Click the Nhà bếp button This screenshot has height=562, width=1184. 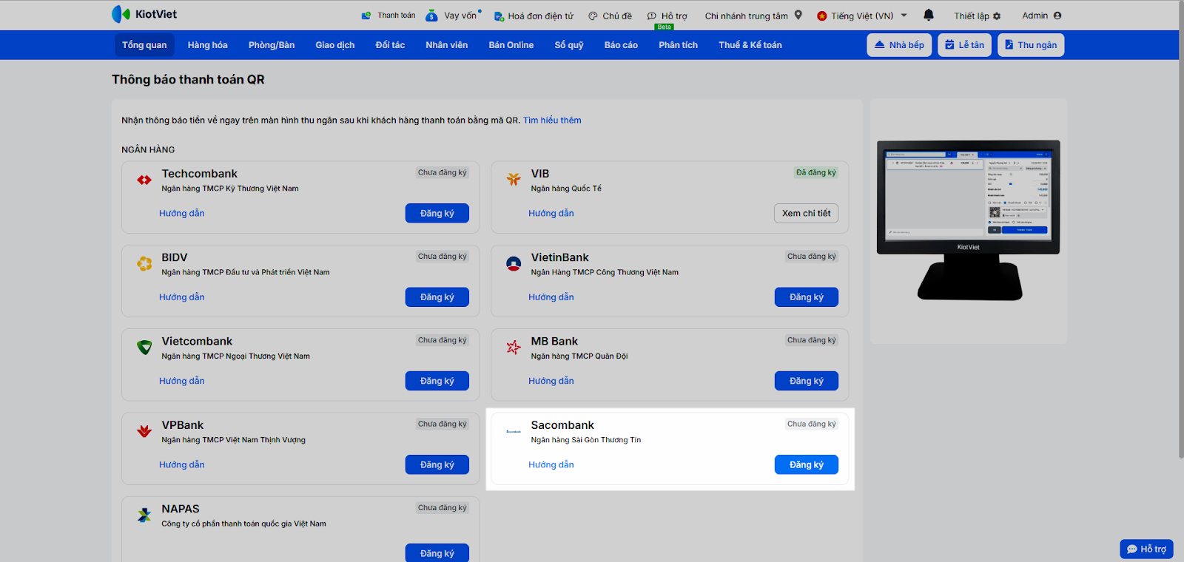tap(899, 45)
